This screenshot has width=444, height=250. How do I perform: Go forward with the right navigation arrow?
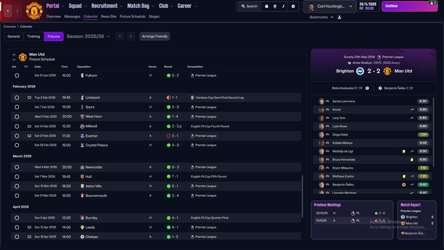[x=17, y=11]
